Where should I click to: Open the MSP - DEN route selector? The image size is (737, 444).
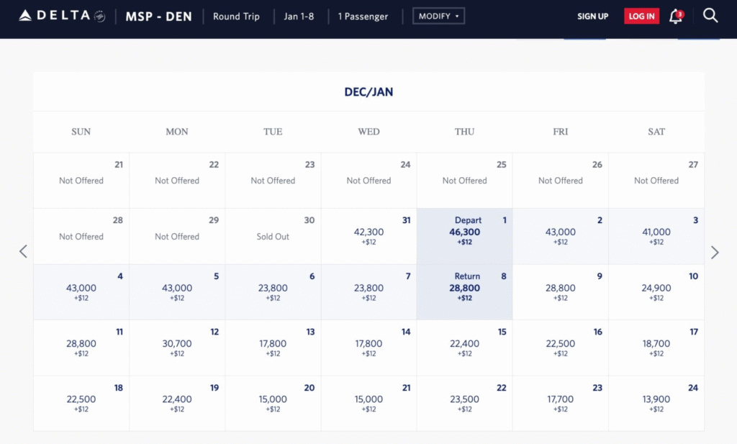point(158,16)
